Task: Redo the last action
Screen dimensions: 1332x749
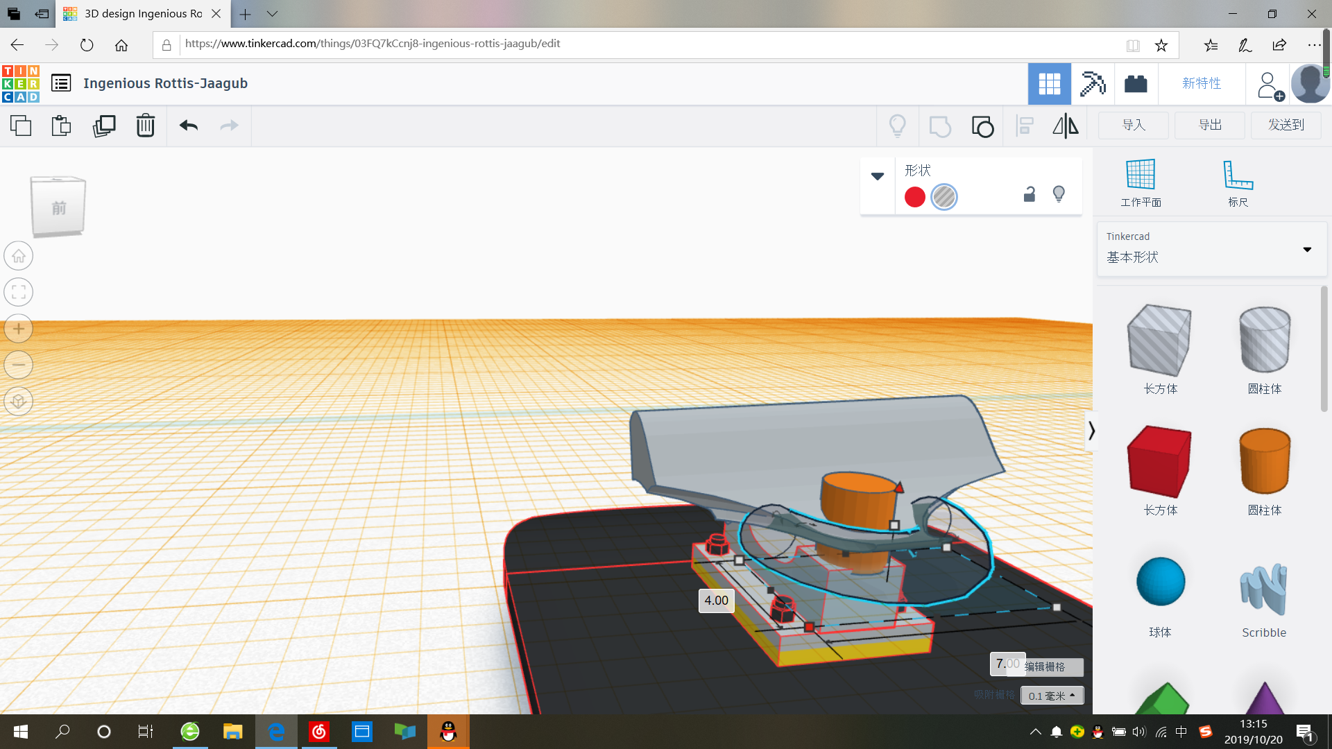Action: [x=229, y=126]
